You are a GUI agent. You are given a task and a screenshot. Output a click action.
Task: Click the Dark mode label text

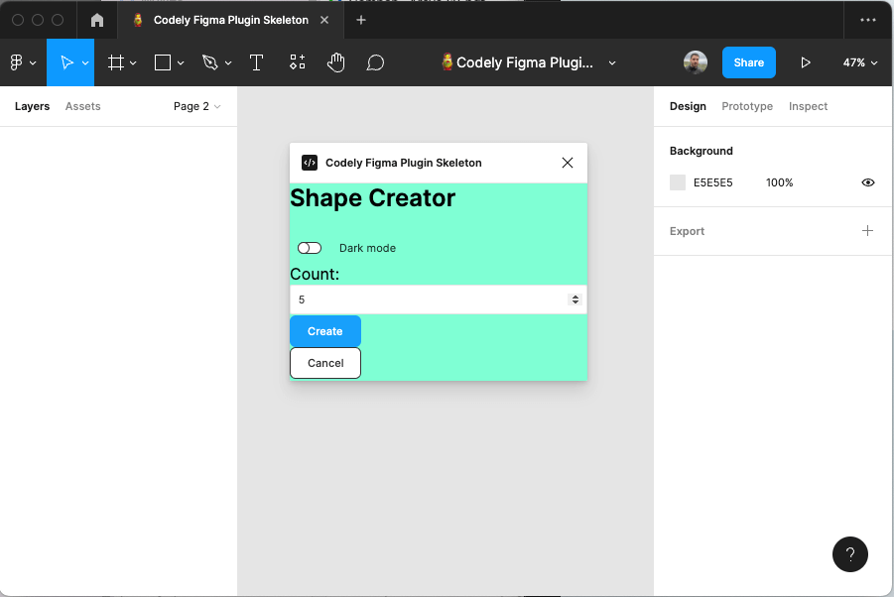tap(367, 248)
